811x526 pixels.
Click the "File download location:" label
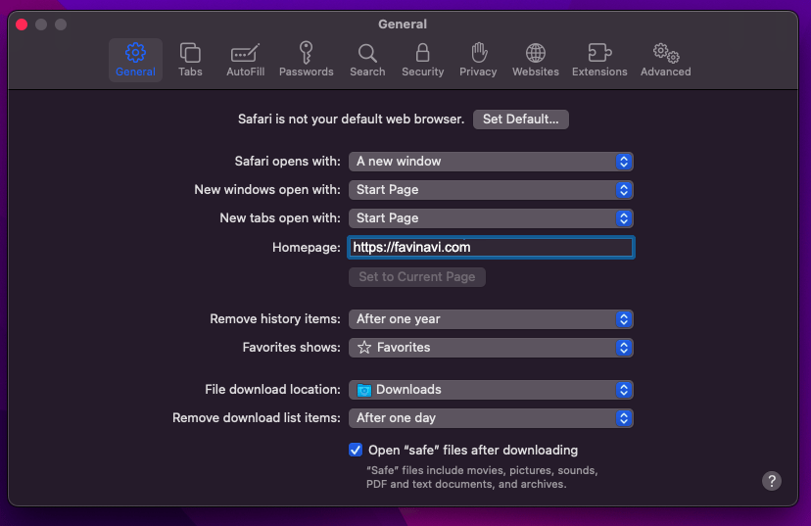pyautogui.click(x=272, y=390)
